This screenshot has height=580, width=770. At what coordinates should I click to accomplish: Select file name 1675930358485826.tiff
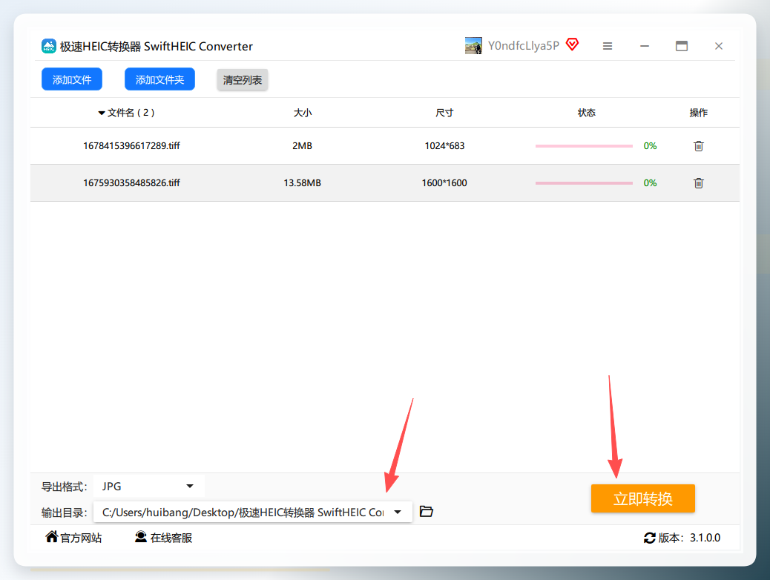point(131,183)
